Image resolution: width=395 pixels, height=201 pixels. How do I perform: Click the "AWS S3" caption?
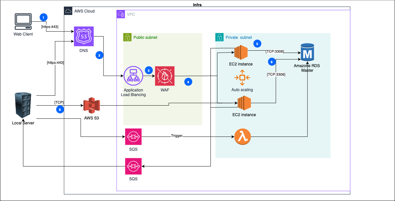(91, 118)
